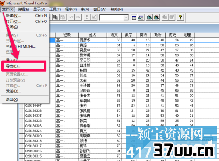This screenshot has width=219, height=161.
Task: Open the 帮助(H) menu
Action: point(117,10)
